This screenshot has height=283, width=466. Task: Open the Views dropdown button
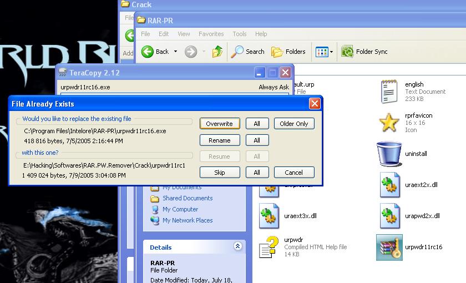click(324, 52)
